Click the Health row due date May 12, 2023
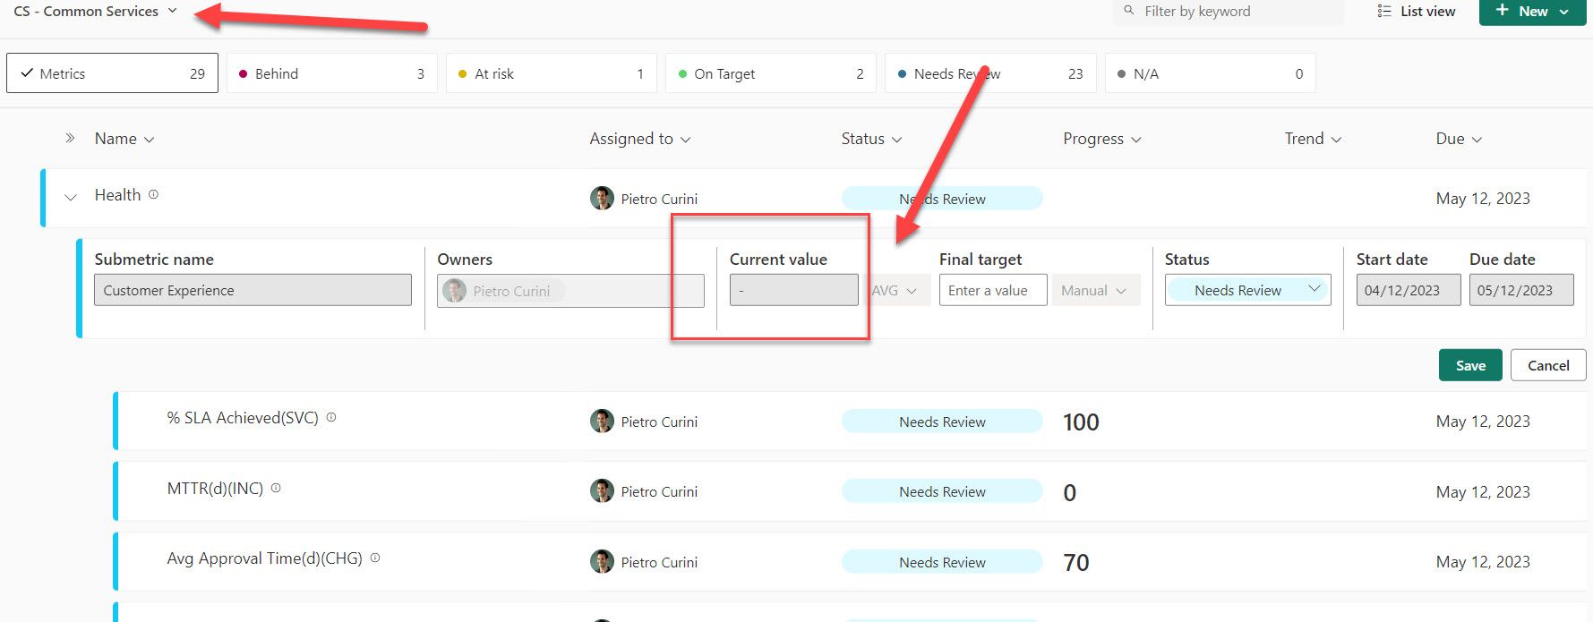Viewport: 1593px width, 622px height. (1483, 199)
